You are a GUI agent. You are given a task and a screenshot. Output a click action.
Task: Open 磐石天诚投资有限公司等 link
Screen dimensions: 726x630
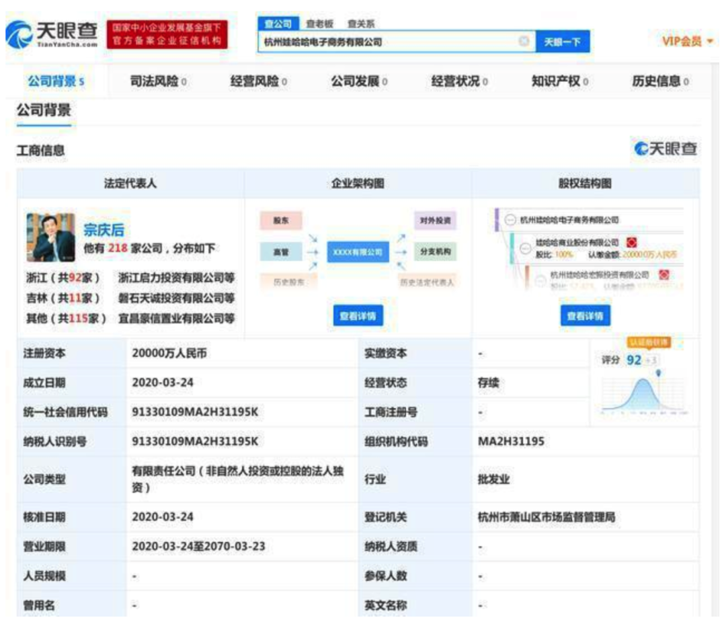tap(176, 299)
